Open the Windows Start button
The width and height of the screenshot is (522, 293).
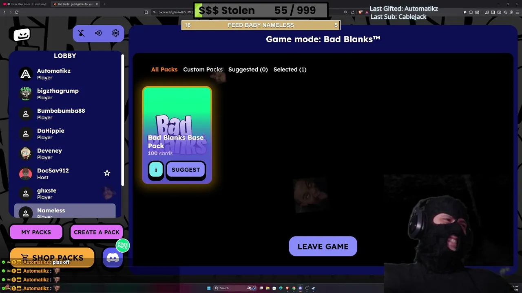[209, 288]
